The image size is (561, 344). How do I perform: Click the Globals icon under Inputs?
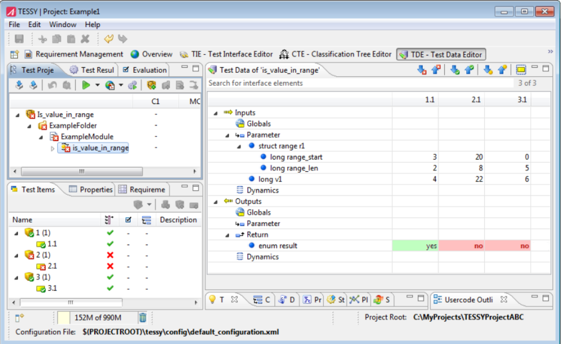click(240, 124)
